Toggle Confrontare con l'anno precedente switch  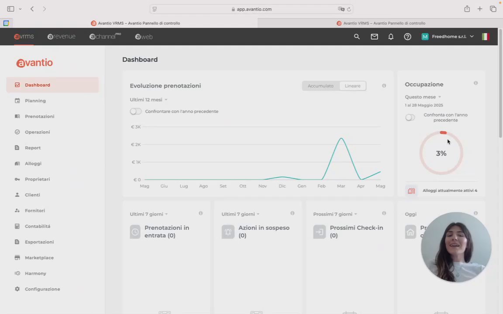pyautogui.click(x=136, y=111)
